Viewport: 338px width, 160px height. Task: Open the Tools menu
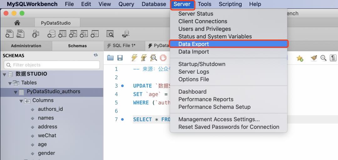coord(205,4)
